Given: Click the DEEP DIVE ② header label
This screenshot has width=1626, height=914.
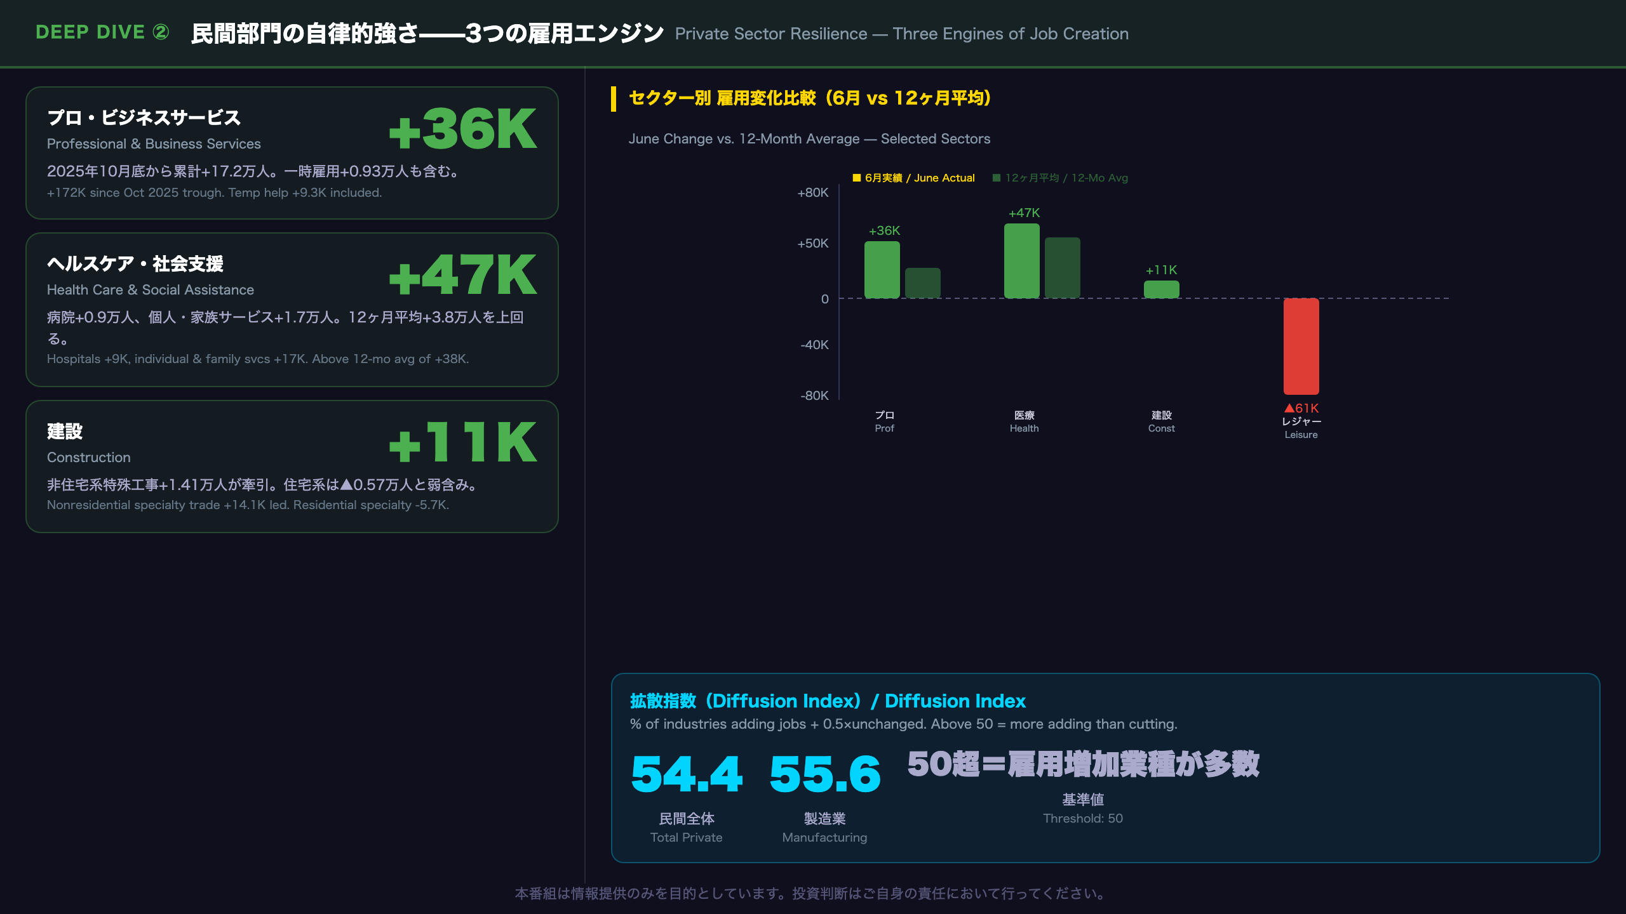Looking at the screenshot, I should pyautogui.click(x=102, y=32).
